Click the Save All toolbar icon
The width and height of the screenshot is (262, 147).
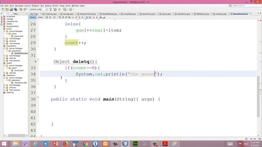16,9
